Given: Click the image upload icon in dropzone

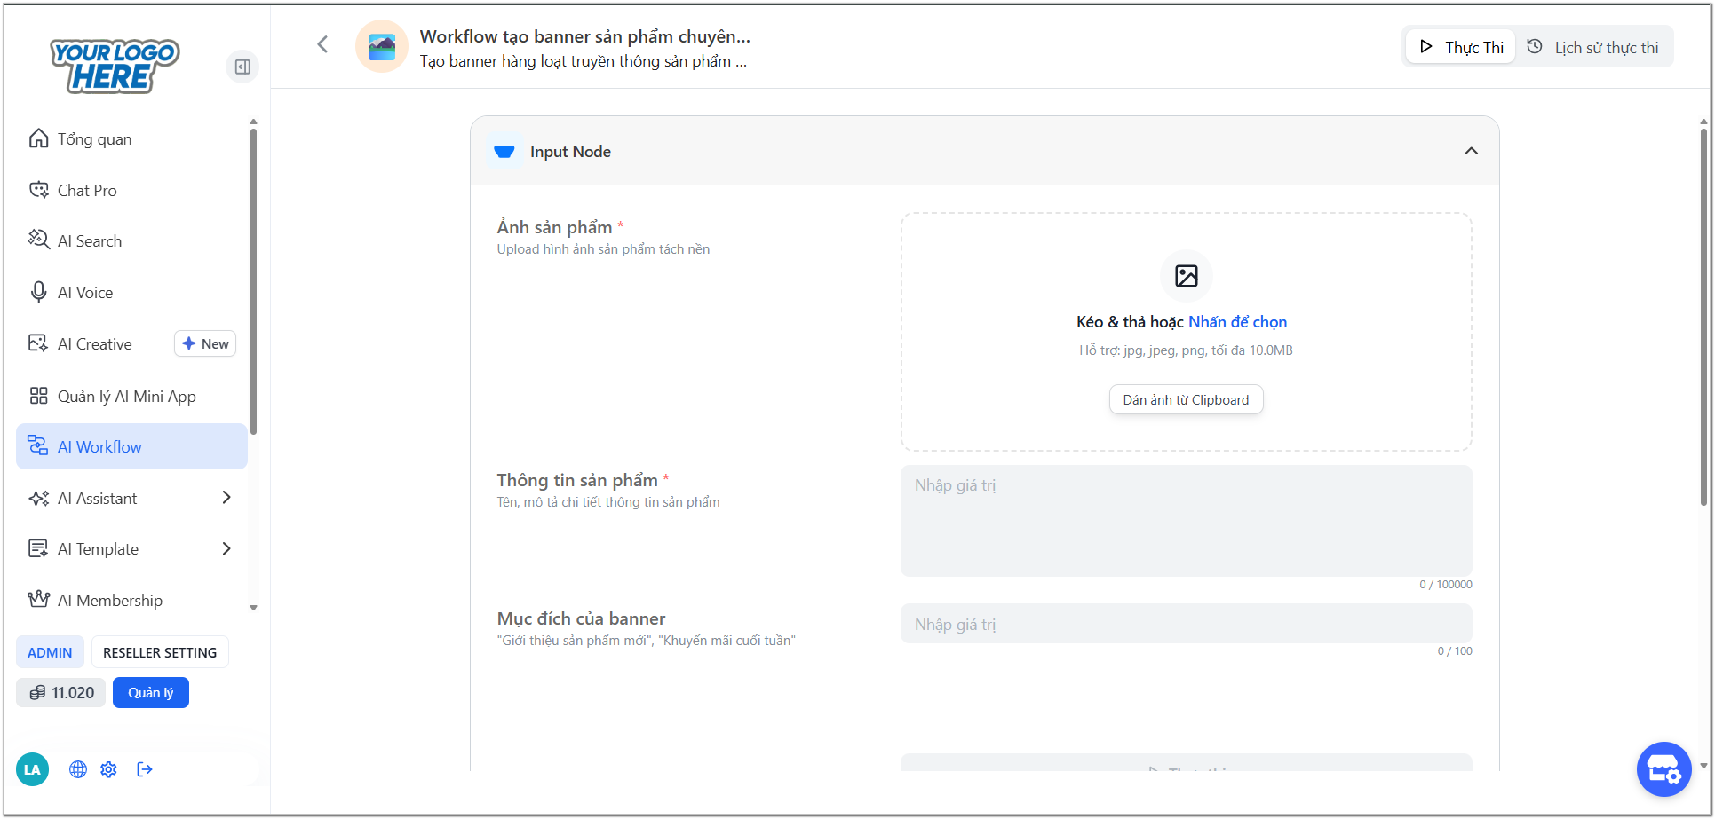Looking at the screenshot, I should [1186, 276].
